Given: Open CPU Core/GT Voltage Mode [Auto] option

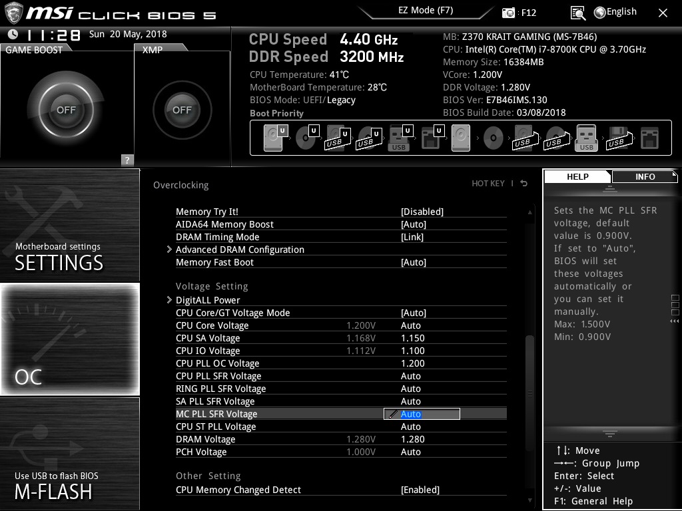Looking at the screenshot, I should 413,313.
